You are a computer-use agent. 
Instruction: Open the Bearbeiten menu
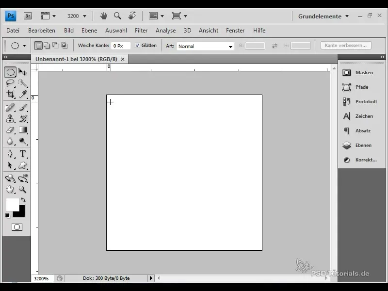(x=42, y=31)
